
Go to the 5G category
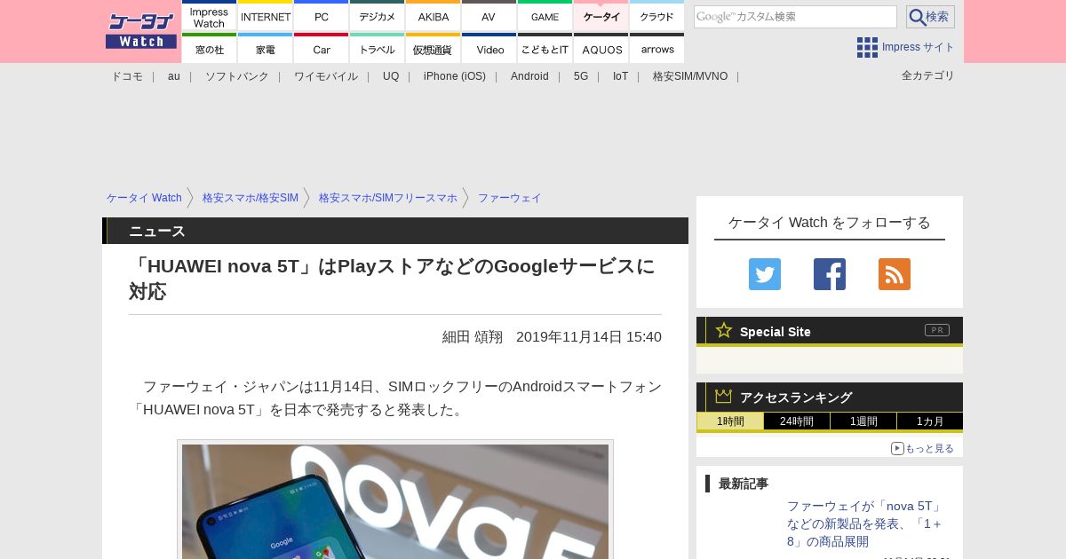tap(581, 76)
